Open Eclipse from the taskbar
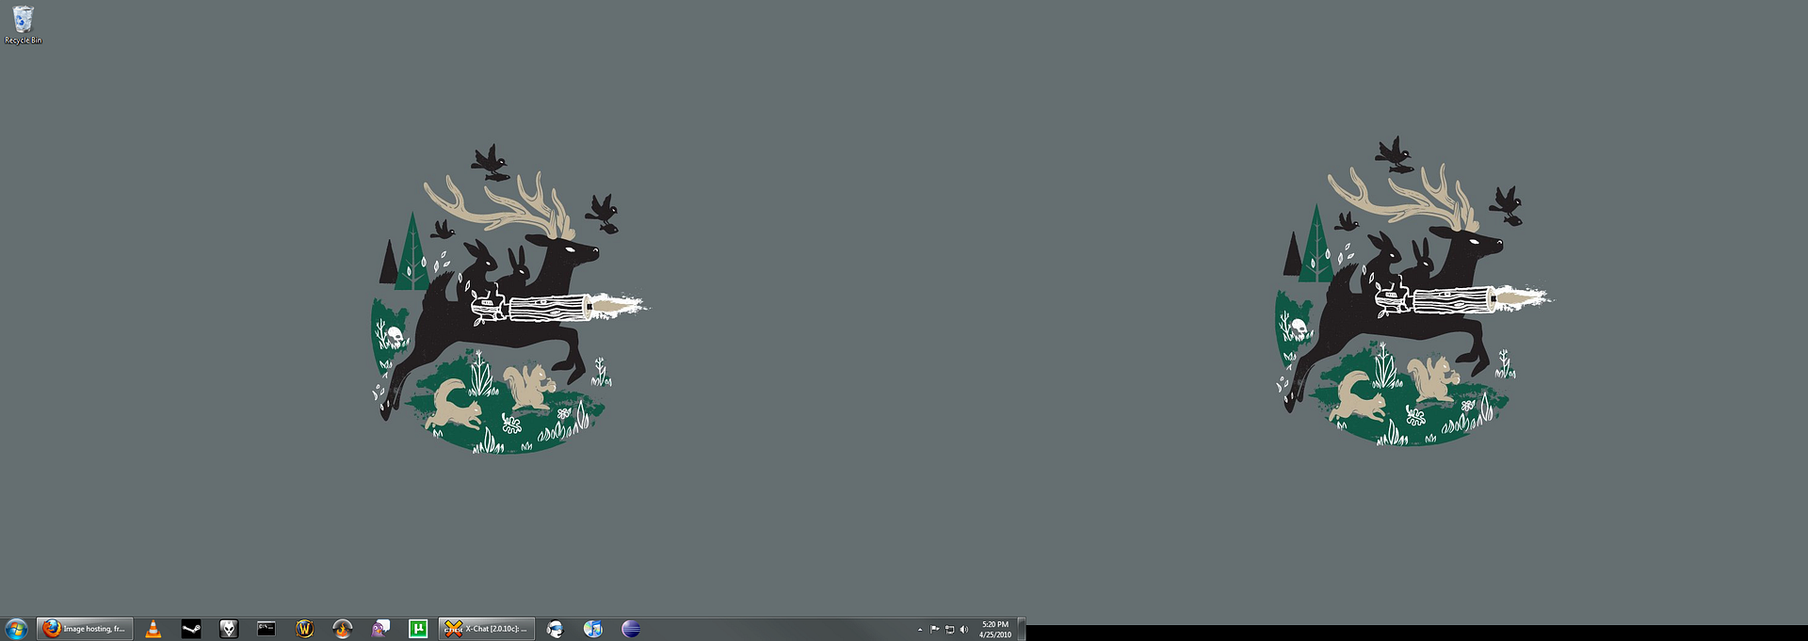 pyautogui.click(x=631, y=629)
